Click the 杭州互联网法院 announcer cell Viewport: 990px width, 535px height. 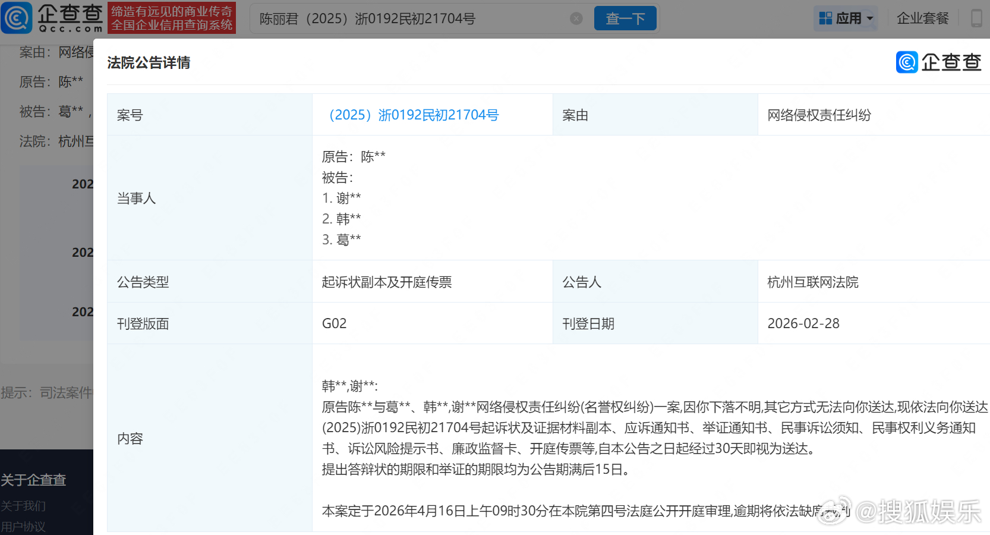(813, 282)
